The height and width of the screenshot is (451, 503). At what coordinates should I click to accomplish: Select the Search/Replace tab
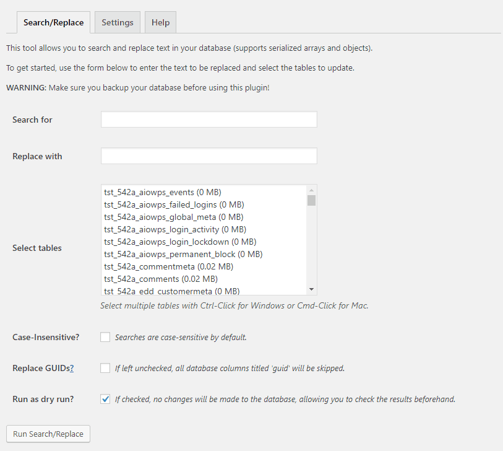(x=53, y=22)
